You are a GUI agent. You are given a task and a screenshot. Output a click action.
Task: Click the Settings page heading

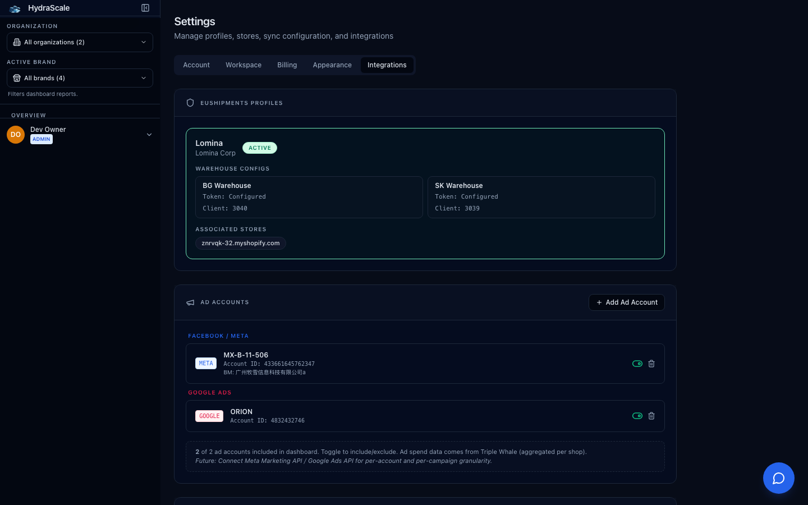click(195, 21)
